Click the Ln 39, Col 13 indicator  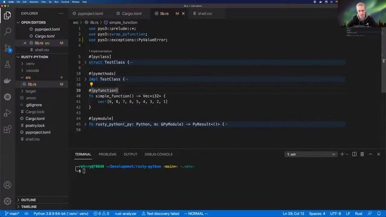point(293,213)
